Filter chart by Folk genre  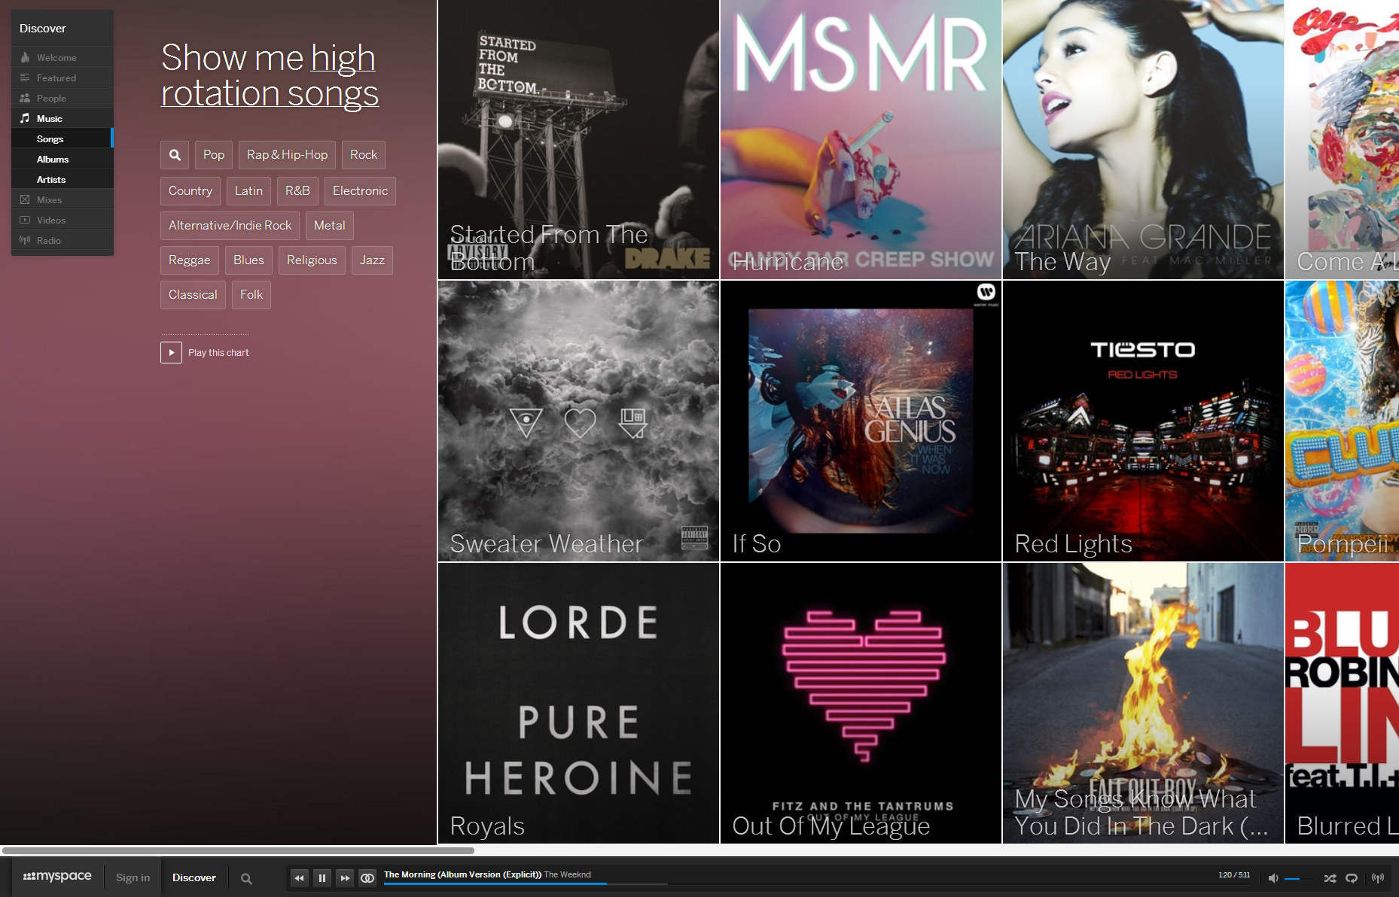tap(251, 295)
